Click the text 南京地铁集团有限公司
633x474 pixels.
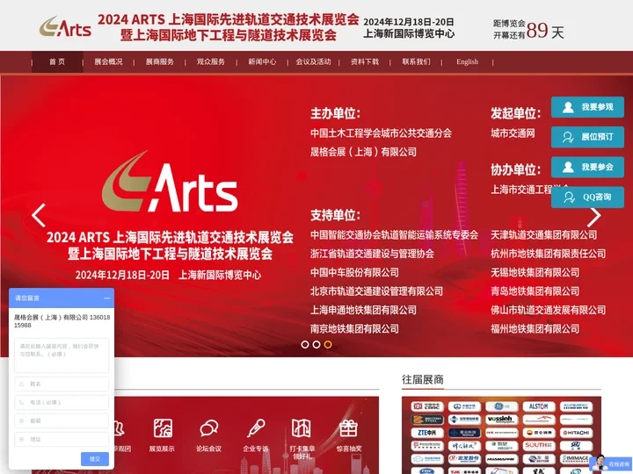tap(354, 329)
